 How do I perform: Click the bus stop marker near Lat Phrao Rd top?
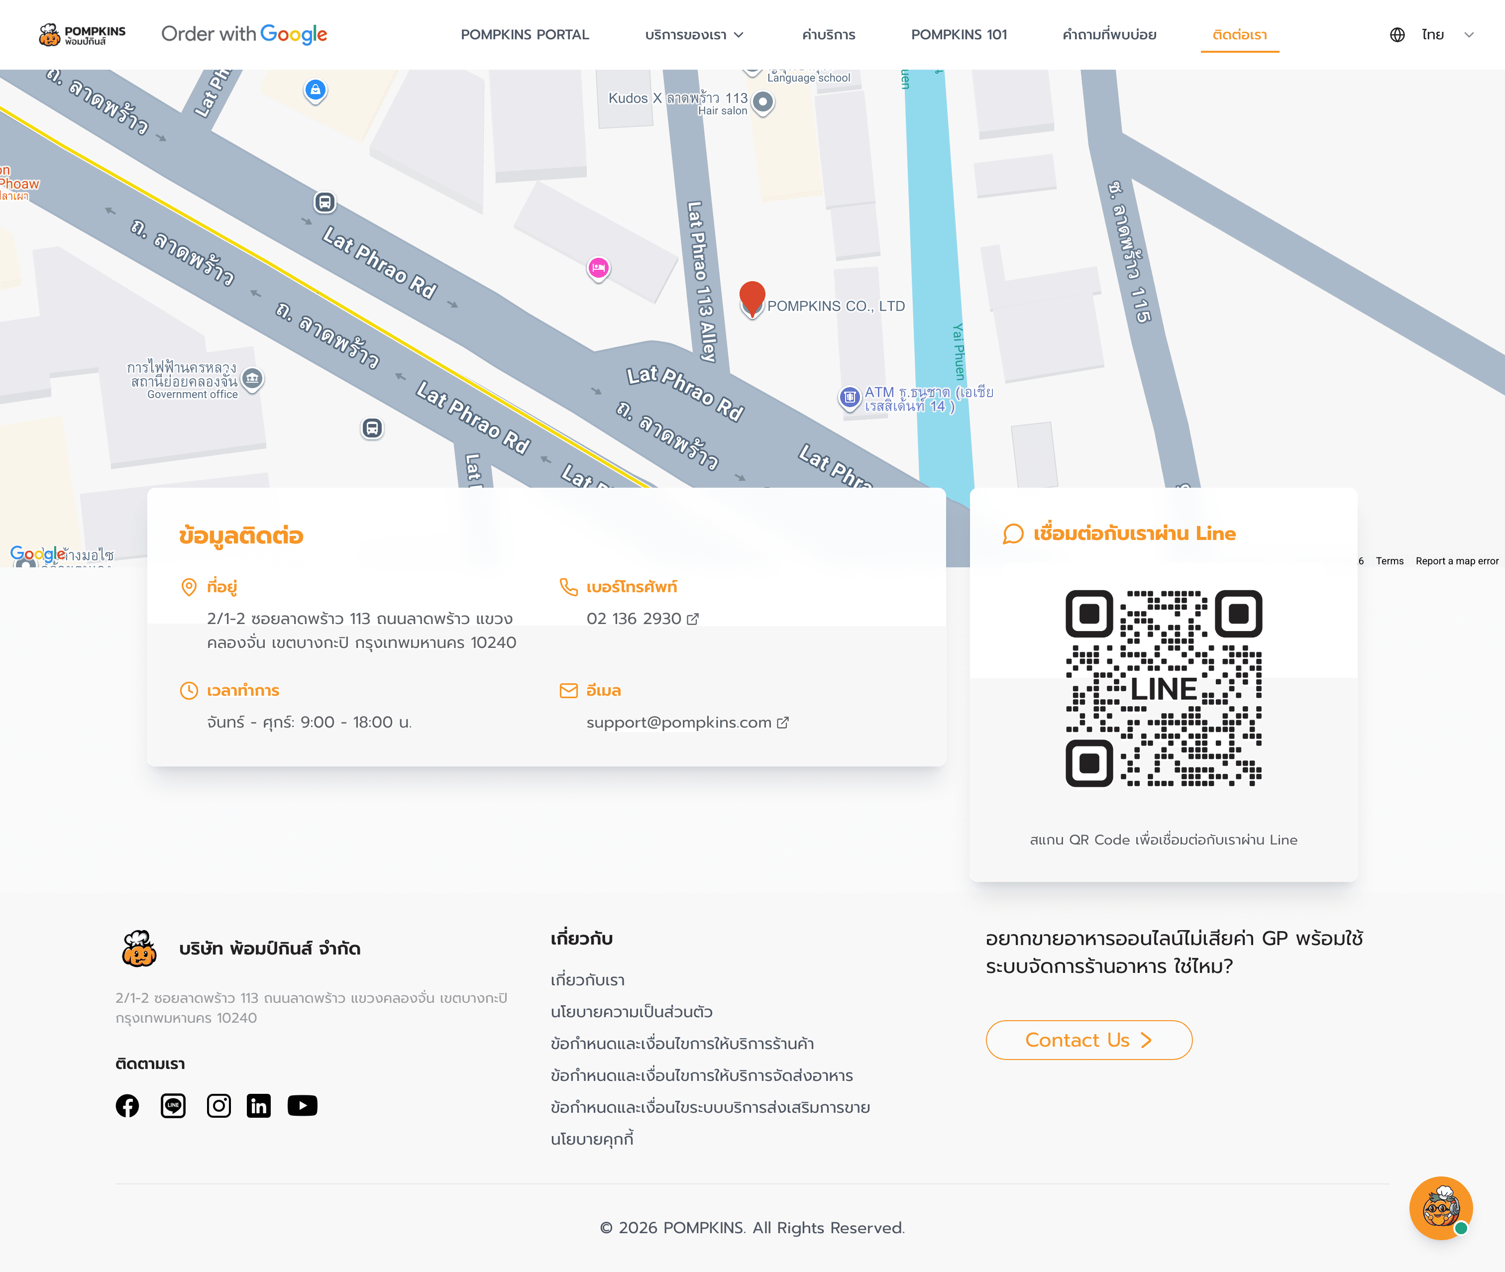tap(324, 203)
